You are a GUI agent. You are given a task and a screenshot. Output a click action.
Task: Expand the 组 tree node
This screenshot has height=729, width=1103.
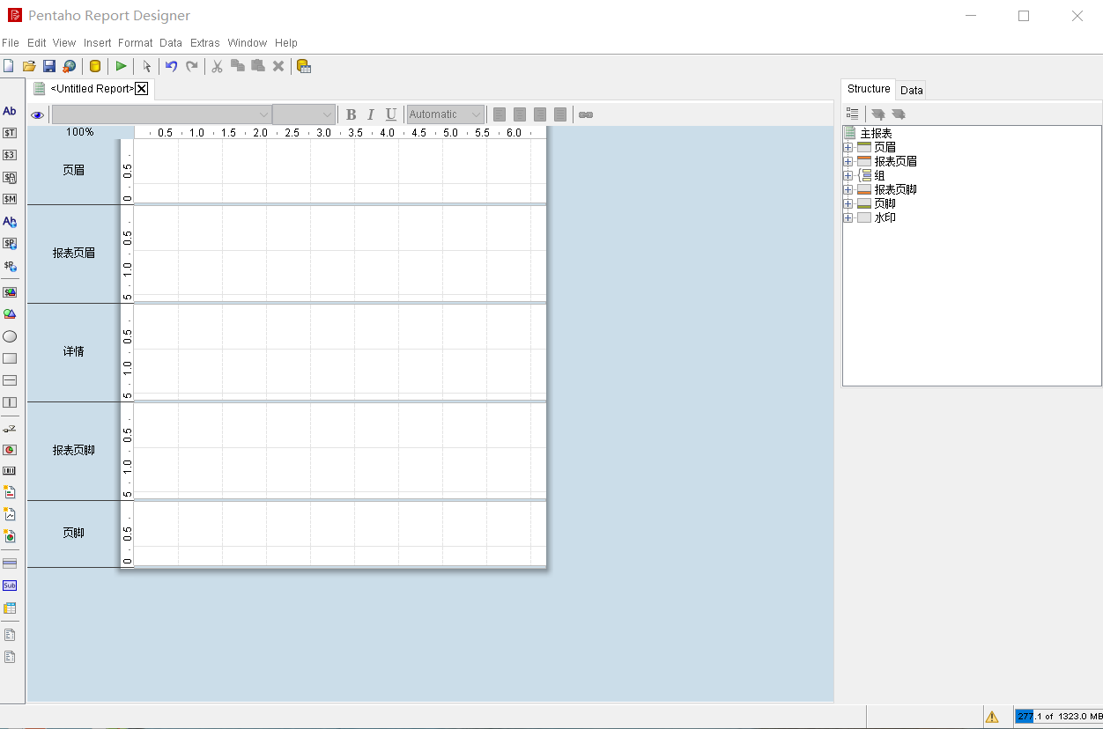point(848,176)
